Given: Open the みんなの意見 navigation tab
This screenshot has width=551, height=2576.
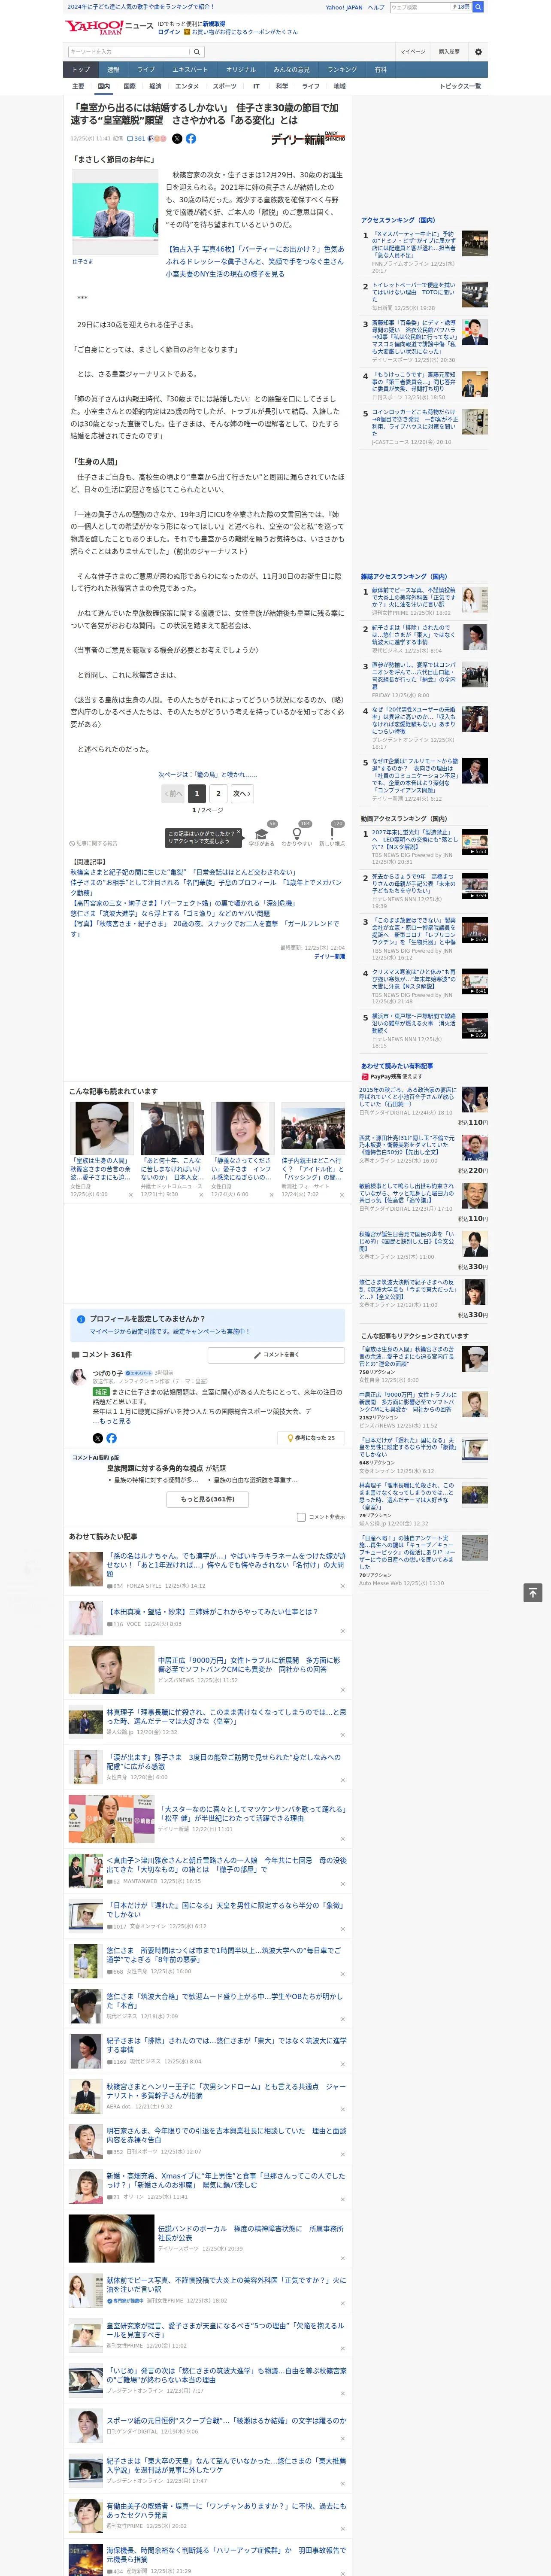Looking at the screenshot, I should click(x=292, y=70).
